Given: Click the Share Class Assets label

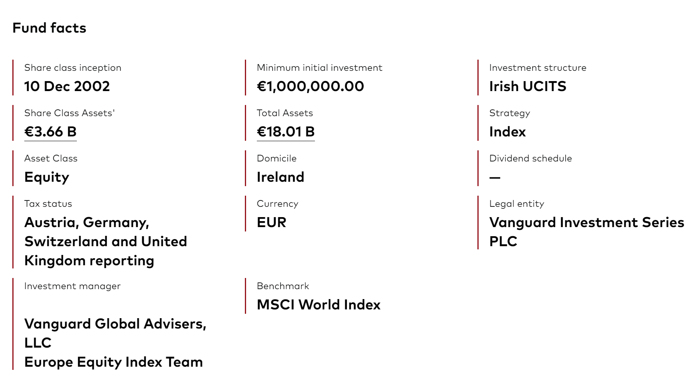Looking at the screenshot, I should pyautogui.click(x=69, y=113).
